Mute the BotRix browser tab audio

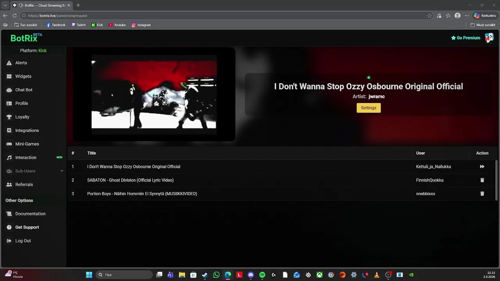coord(21,5)
